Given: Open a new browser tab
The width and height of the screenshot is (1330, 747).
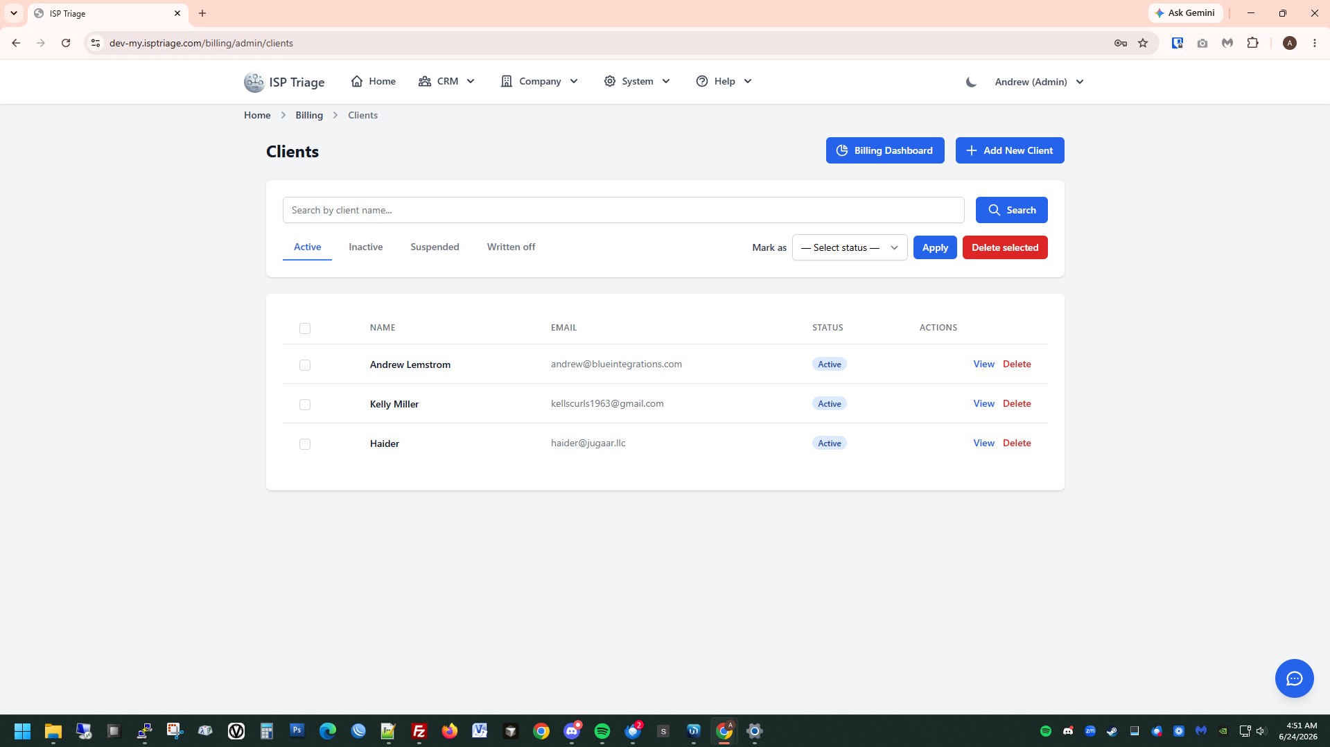Looking at the screenshot, I should (x=202, y=13).
